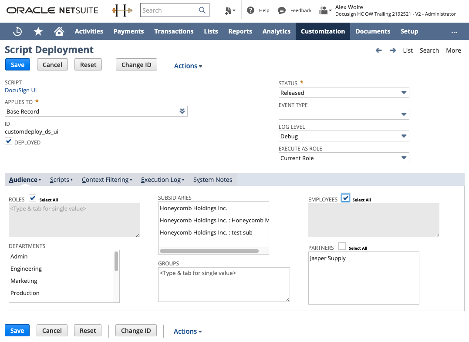Click the Save button

17,64
